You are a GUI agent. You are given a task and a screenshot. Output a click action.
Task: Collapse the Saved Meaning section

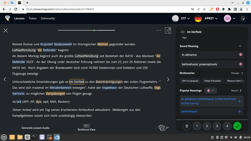point(240,46)
